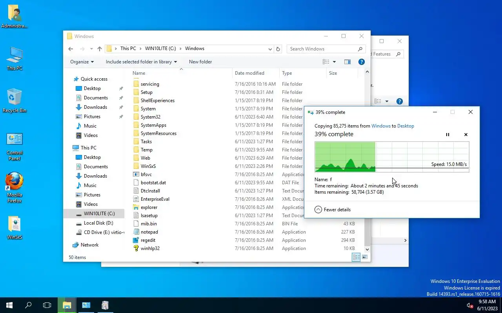This screenshot has height=313, width=502.
Task: Click the clock and date in the taskbar
Action: click(487, 305)
